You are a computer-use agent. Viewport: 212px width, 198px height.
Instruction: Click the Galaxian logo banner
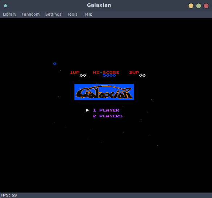click(104, 92)
